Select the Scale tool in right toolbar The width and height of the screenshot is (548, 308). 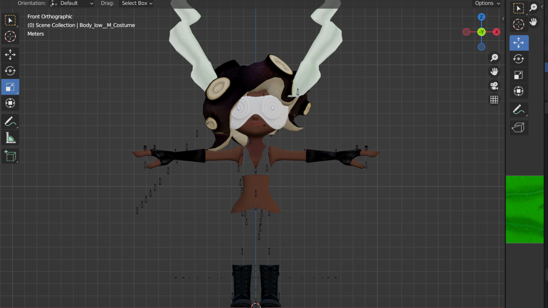click(x=519, y=75)
